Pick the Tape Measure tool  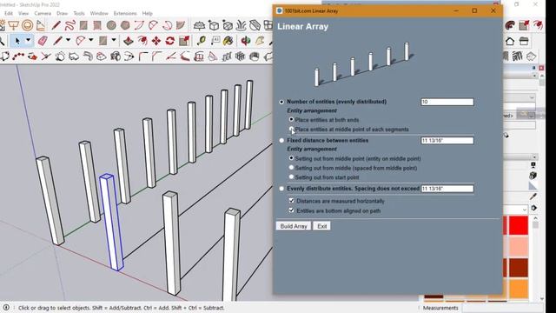(x=202, y=41)
